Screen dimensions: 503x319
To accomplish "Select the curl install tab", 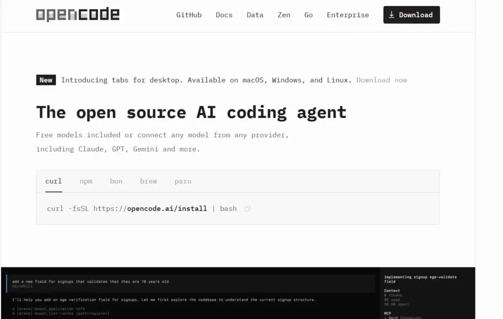I will coord(54,181).
